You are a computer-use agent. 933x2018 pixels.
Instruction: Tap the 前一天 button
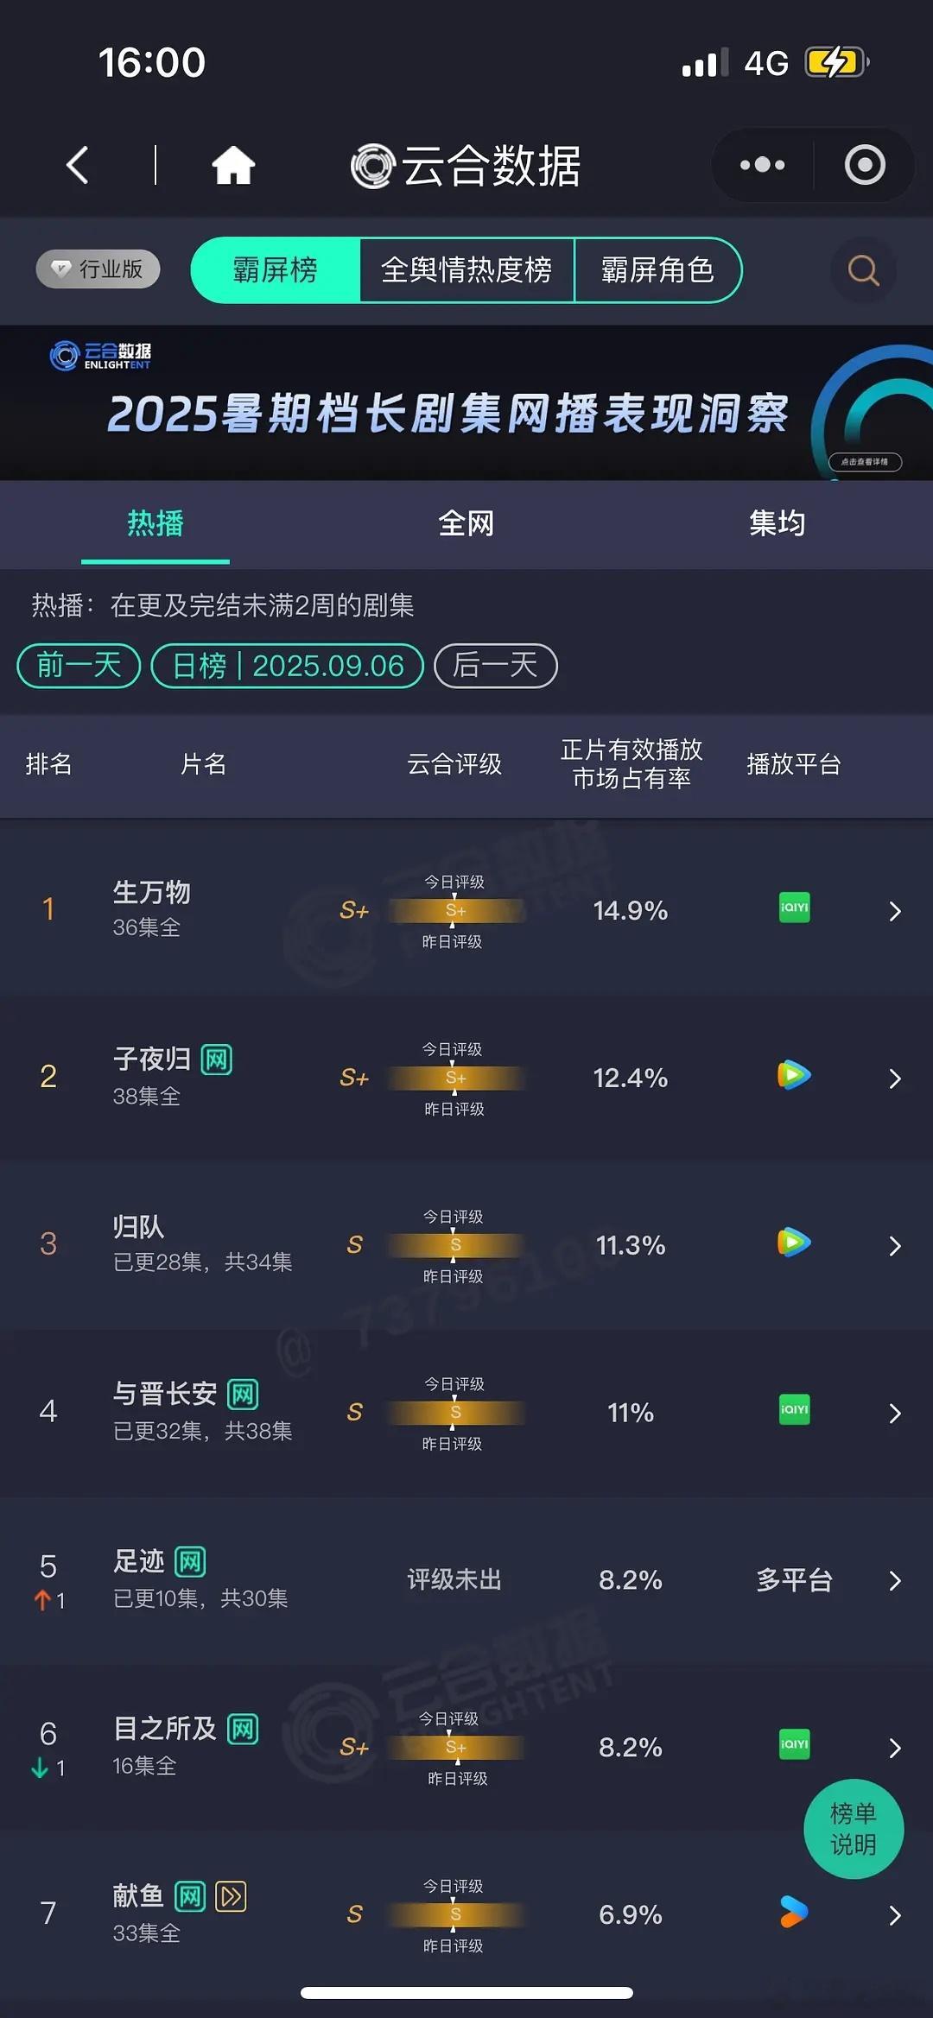79,666
